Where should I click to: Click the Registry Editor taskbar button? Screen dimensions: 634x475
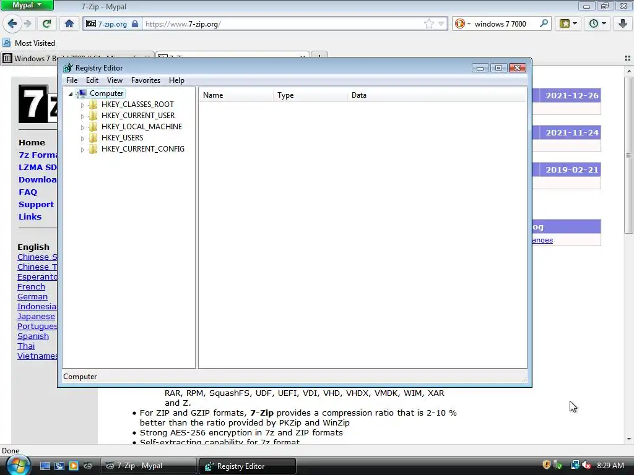[248, 466]
